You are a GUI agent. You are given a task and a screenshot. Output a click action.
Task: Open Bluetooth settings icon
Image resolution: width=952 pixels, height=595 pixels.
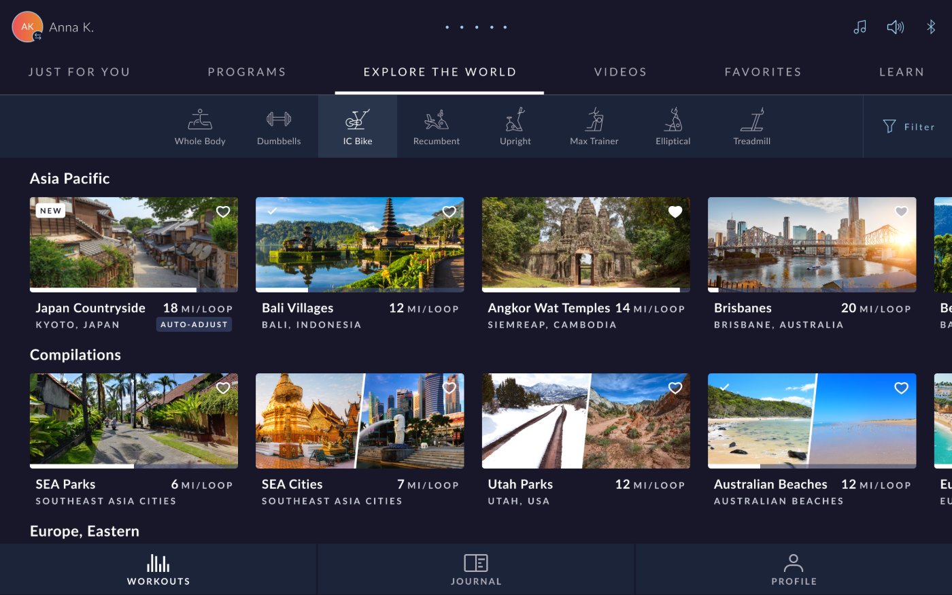[931, 27]
